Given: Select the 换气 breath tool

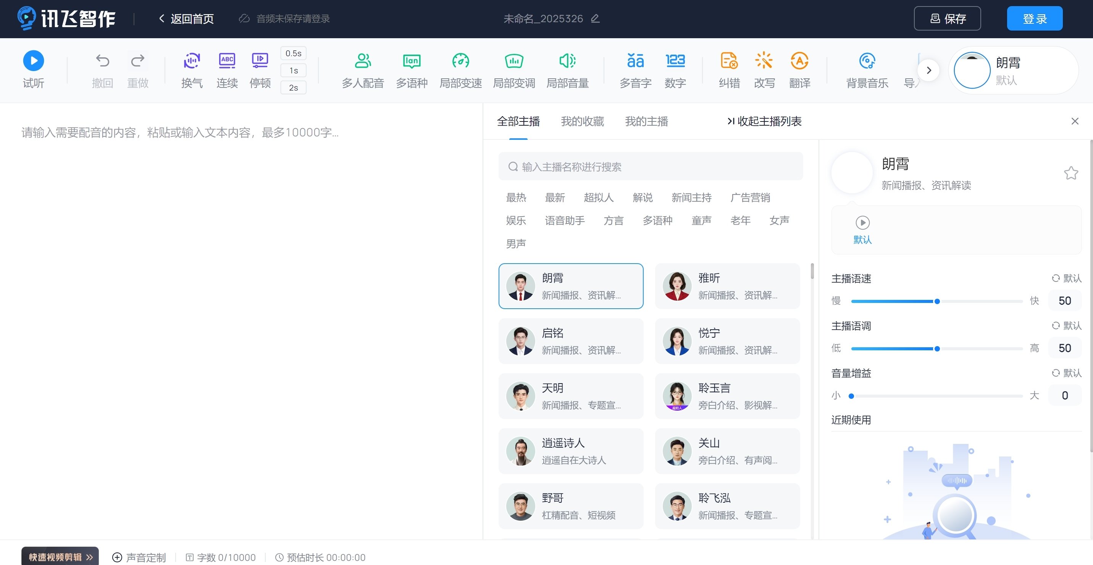Looking at the screenshot, I should click(192, 70).
